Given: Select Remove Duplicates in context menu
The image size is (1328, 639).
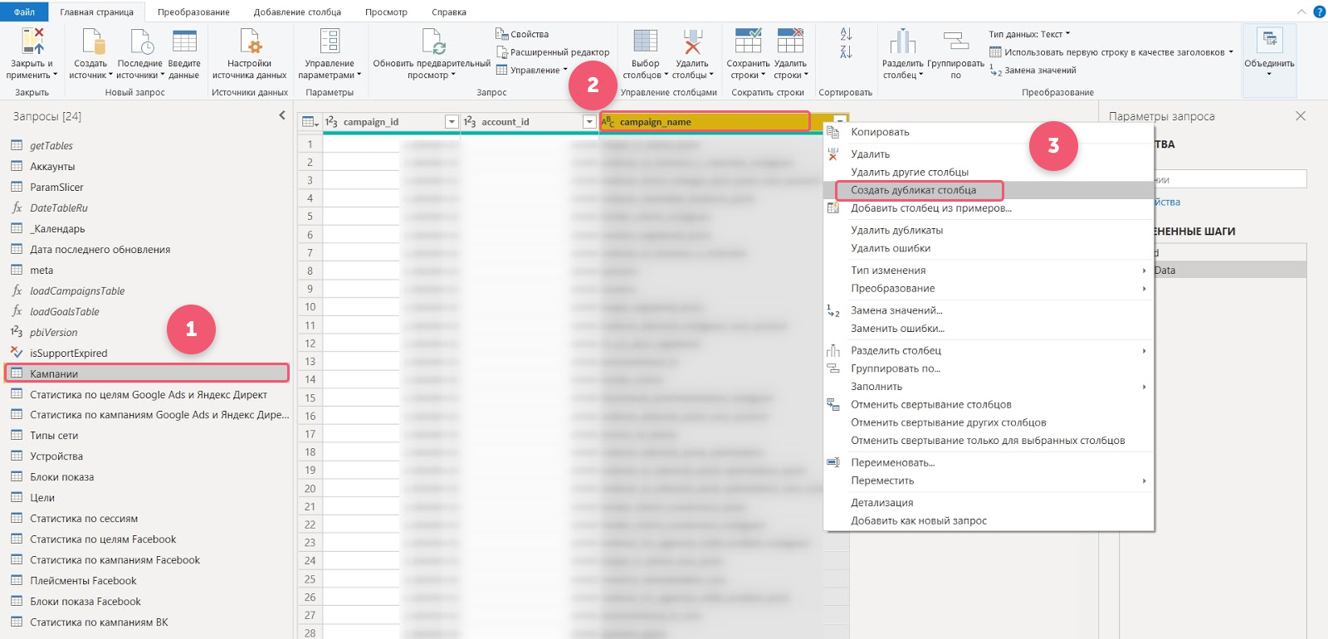Looking at the screenshot, I should coord(896,230).
